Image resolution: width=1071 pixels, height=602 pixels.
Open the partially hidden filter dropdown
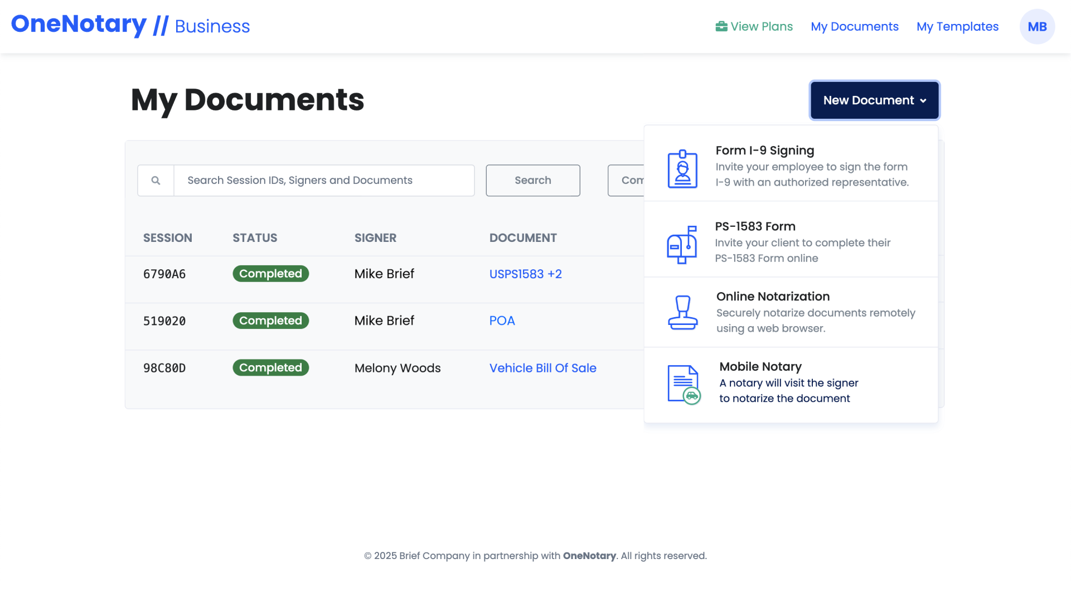[627, 181]
